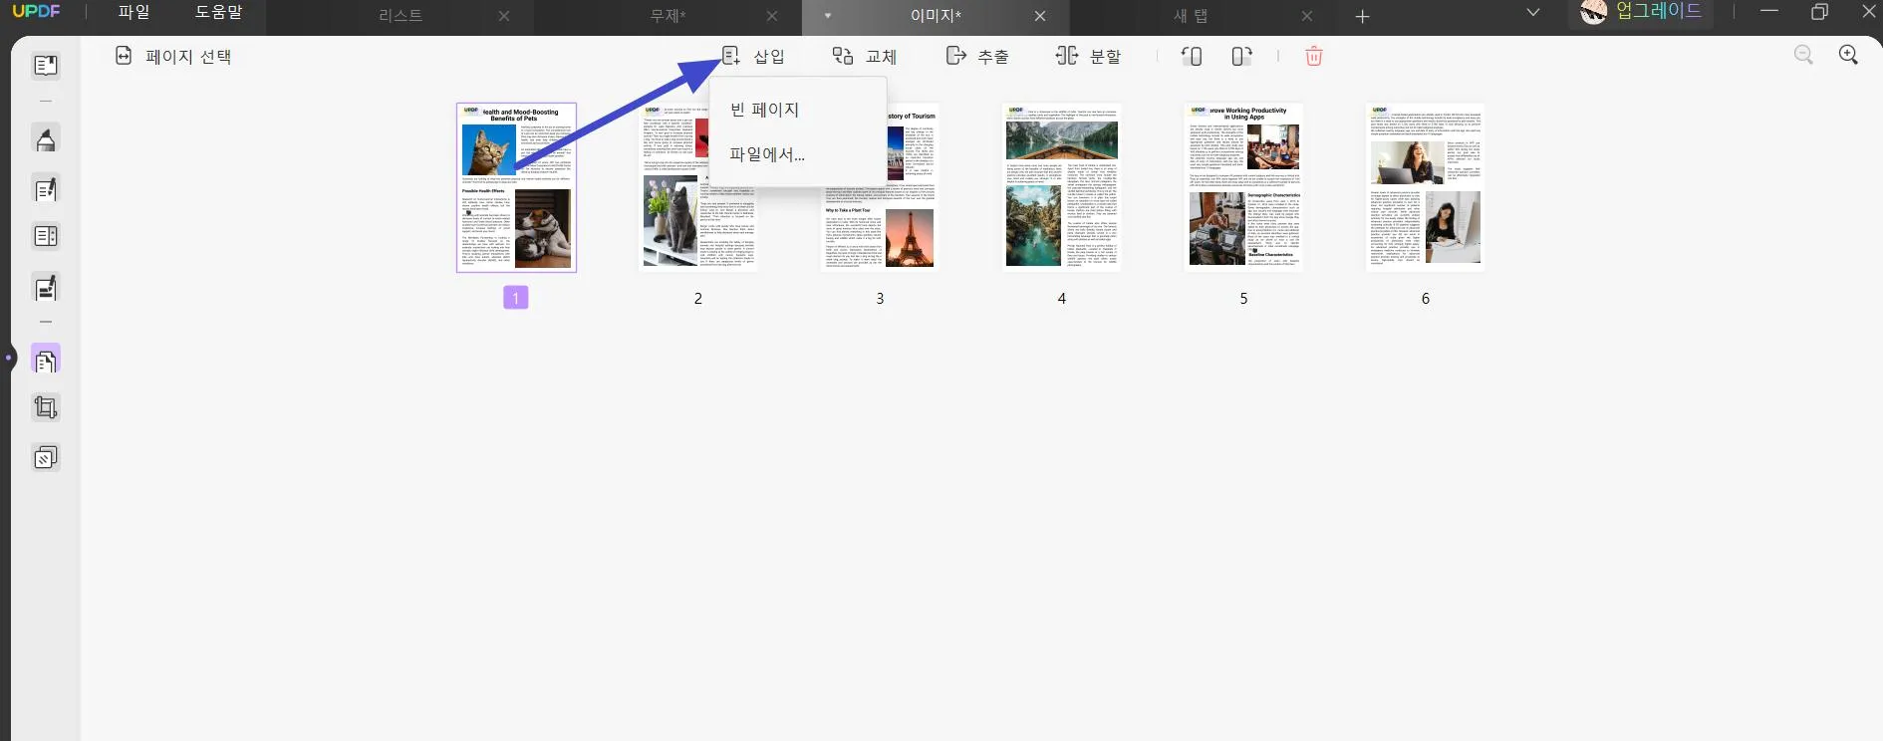Delete selected page with trash icon

(x=1314, y=57)
